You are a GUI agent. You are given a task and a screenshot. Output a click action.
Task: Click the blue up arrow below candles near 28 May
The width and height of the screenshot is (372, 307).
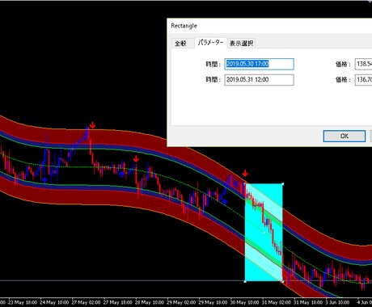(x=122, y=175)
